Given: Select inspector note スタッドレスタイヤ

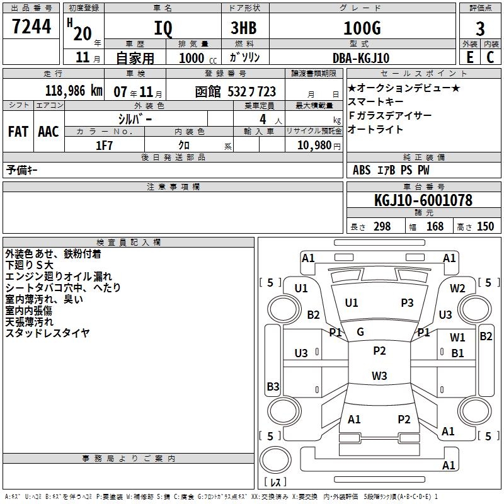Looking at the screenshot, I should [x=48, y=333].
